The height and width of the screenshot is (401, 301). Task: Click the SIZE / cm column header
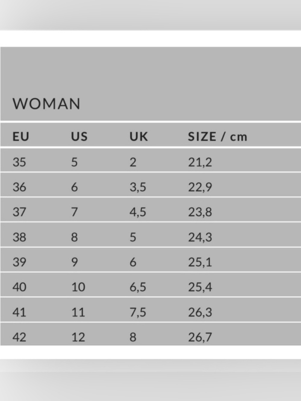tap(218, 137)
